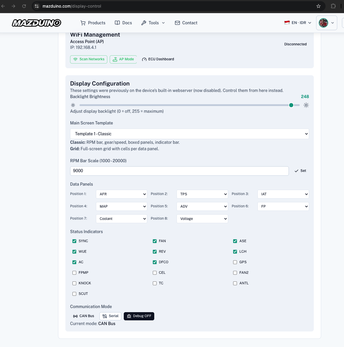The width and height of the screenshot is (344, 347).
Task: Open the Products menu item
Action: point(93,23)
